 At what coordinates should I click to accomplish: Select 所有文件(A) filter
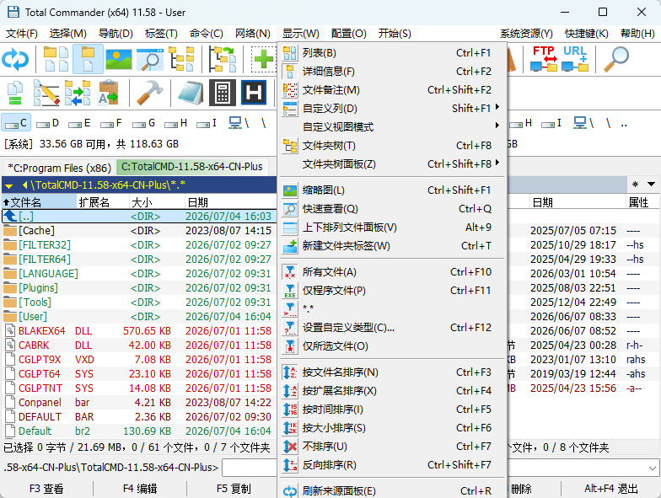tap(392, 271)
